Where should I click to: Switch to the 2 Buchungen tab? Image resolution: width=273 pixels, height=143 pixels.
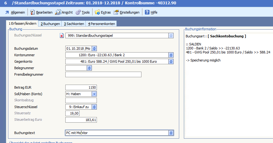(50, 24)
